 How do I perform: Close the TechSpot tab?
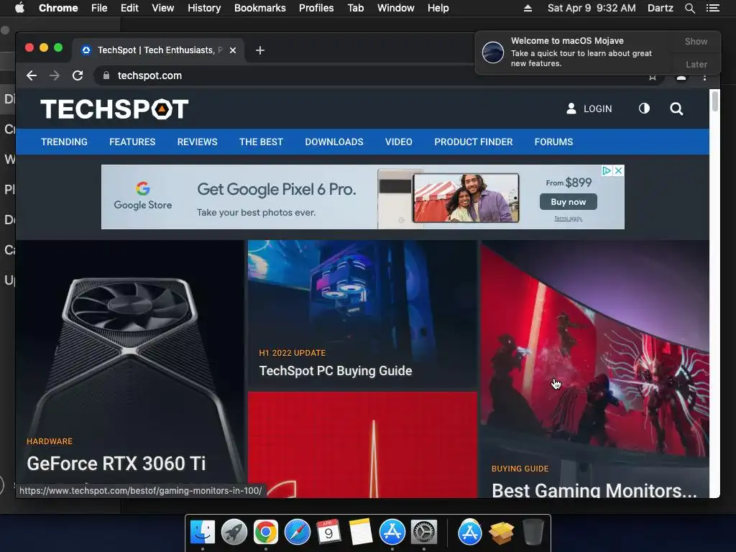[x=233, y=50]
